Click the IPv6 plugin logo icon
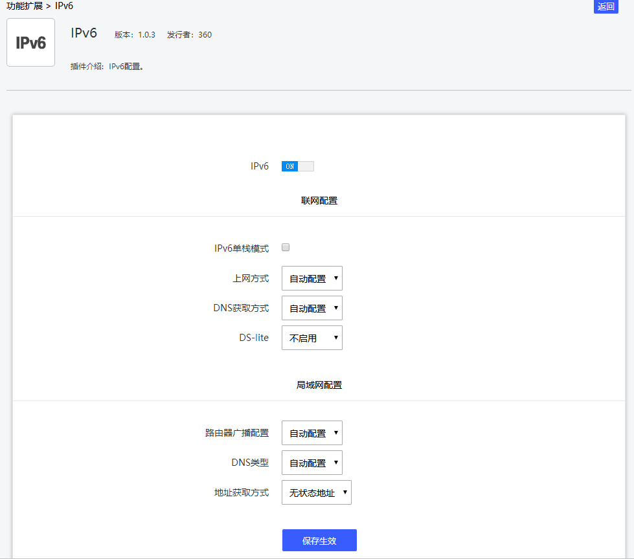 click(x=30, y=43)
